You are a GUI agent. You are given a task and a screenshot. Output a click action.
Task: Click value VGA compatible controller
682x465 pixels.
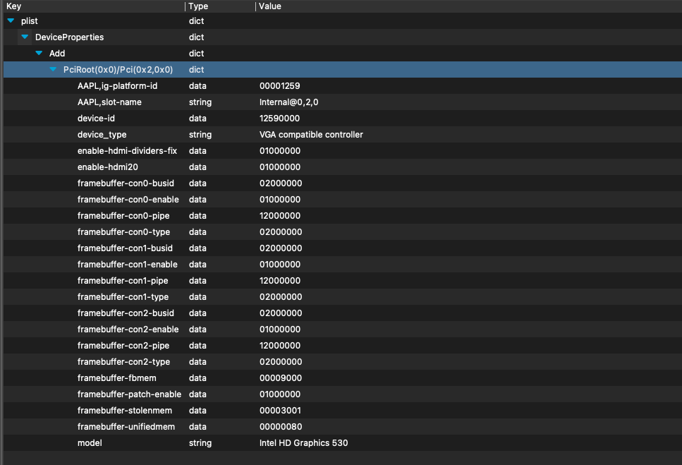pos(312,134)
